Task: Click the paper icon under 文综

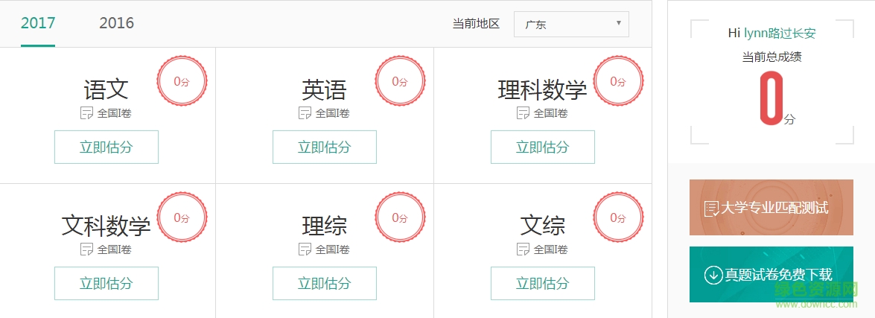Action: click(x=524, y=249)
